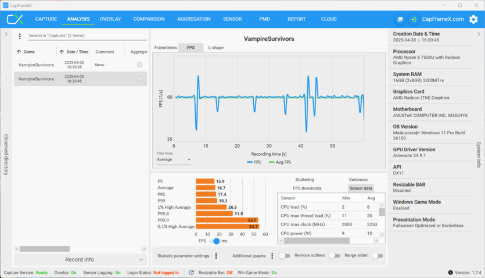This screenshot has width=485, height=278.
Task: Click the sensor table vertical scrollbar thumb
Action: 382,212
